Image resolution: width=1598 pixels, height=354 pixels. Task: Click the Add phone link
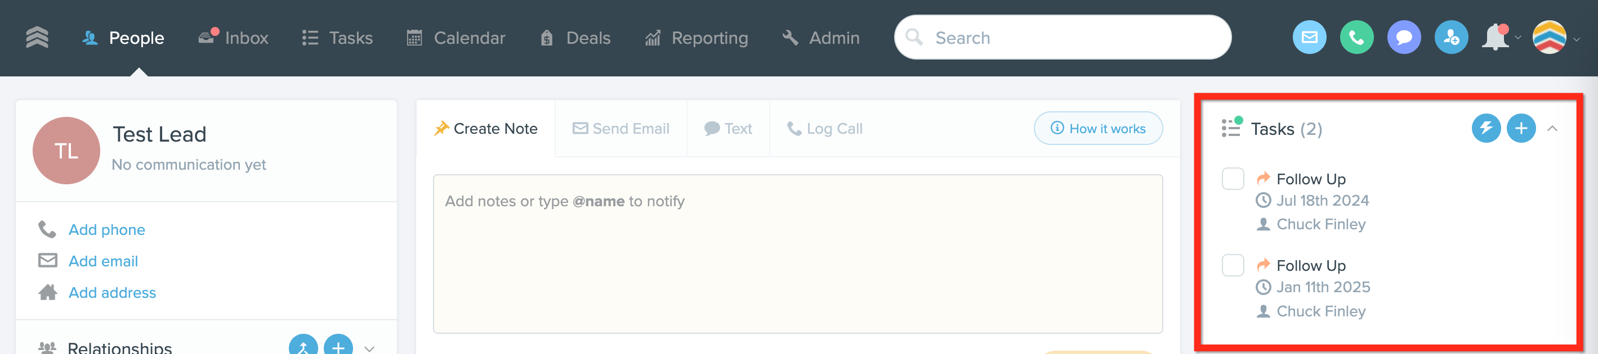[x=106, y=230]
